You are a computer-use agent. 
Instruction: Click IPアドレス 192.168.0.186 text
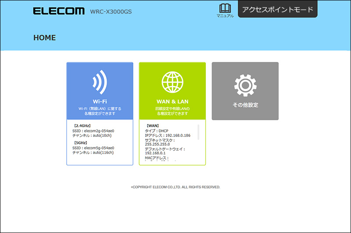168,136
